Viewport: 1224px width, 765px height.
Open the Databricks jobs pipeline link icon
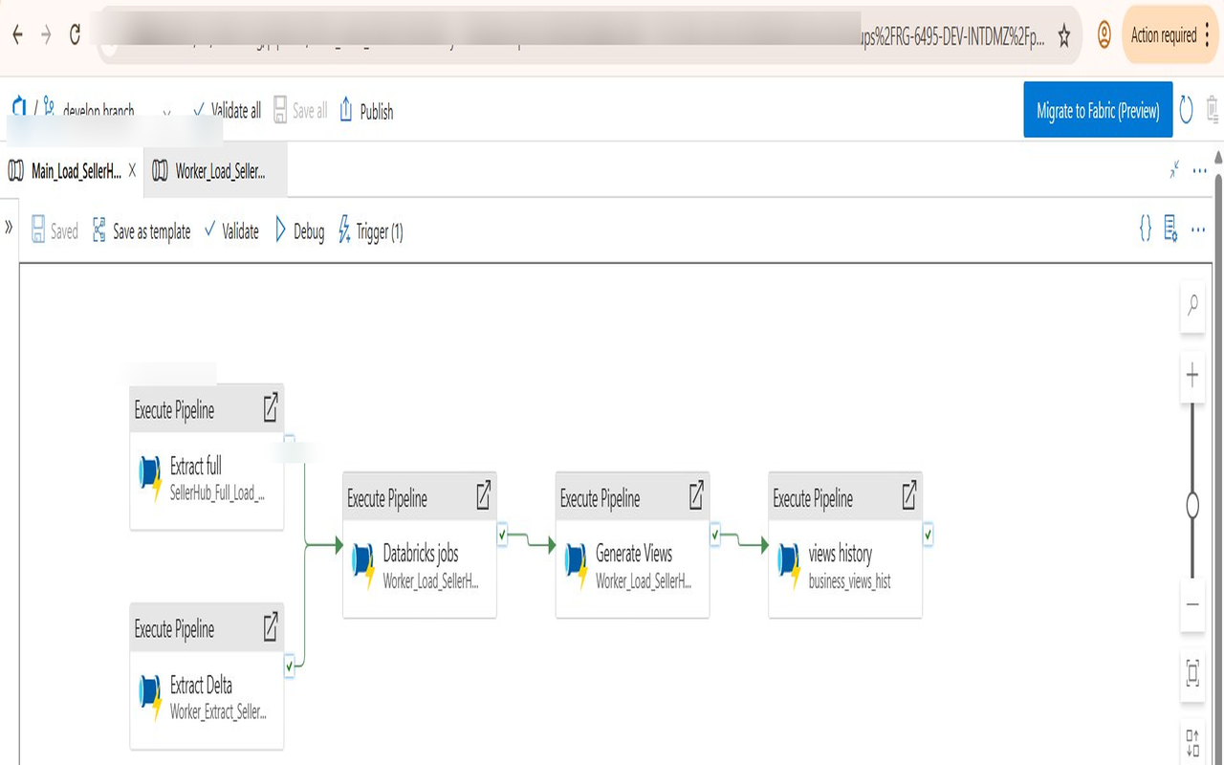(x=484, y=495)
